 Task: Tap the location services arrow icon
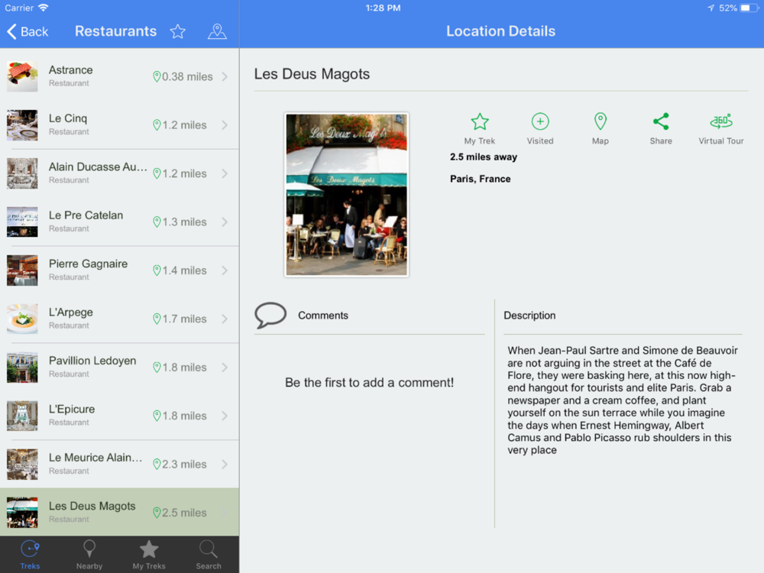tap(711, 8)
